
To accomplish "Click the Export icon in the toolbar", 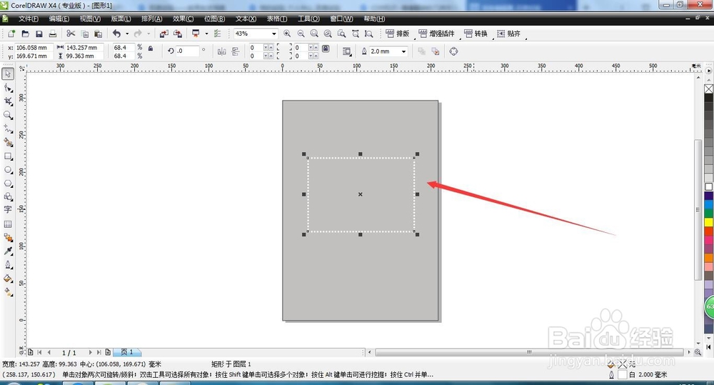I will pos(178,34).
